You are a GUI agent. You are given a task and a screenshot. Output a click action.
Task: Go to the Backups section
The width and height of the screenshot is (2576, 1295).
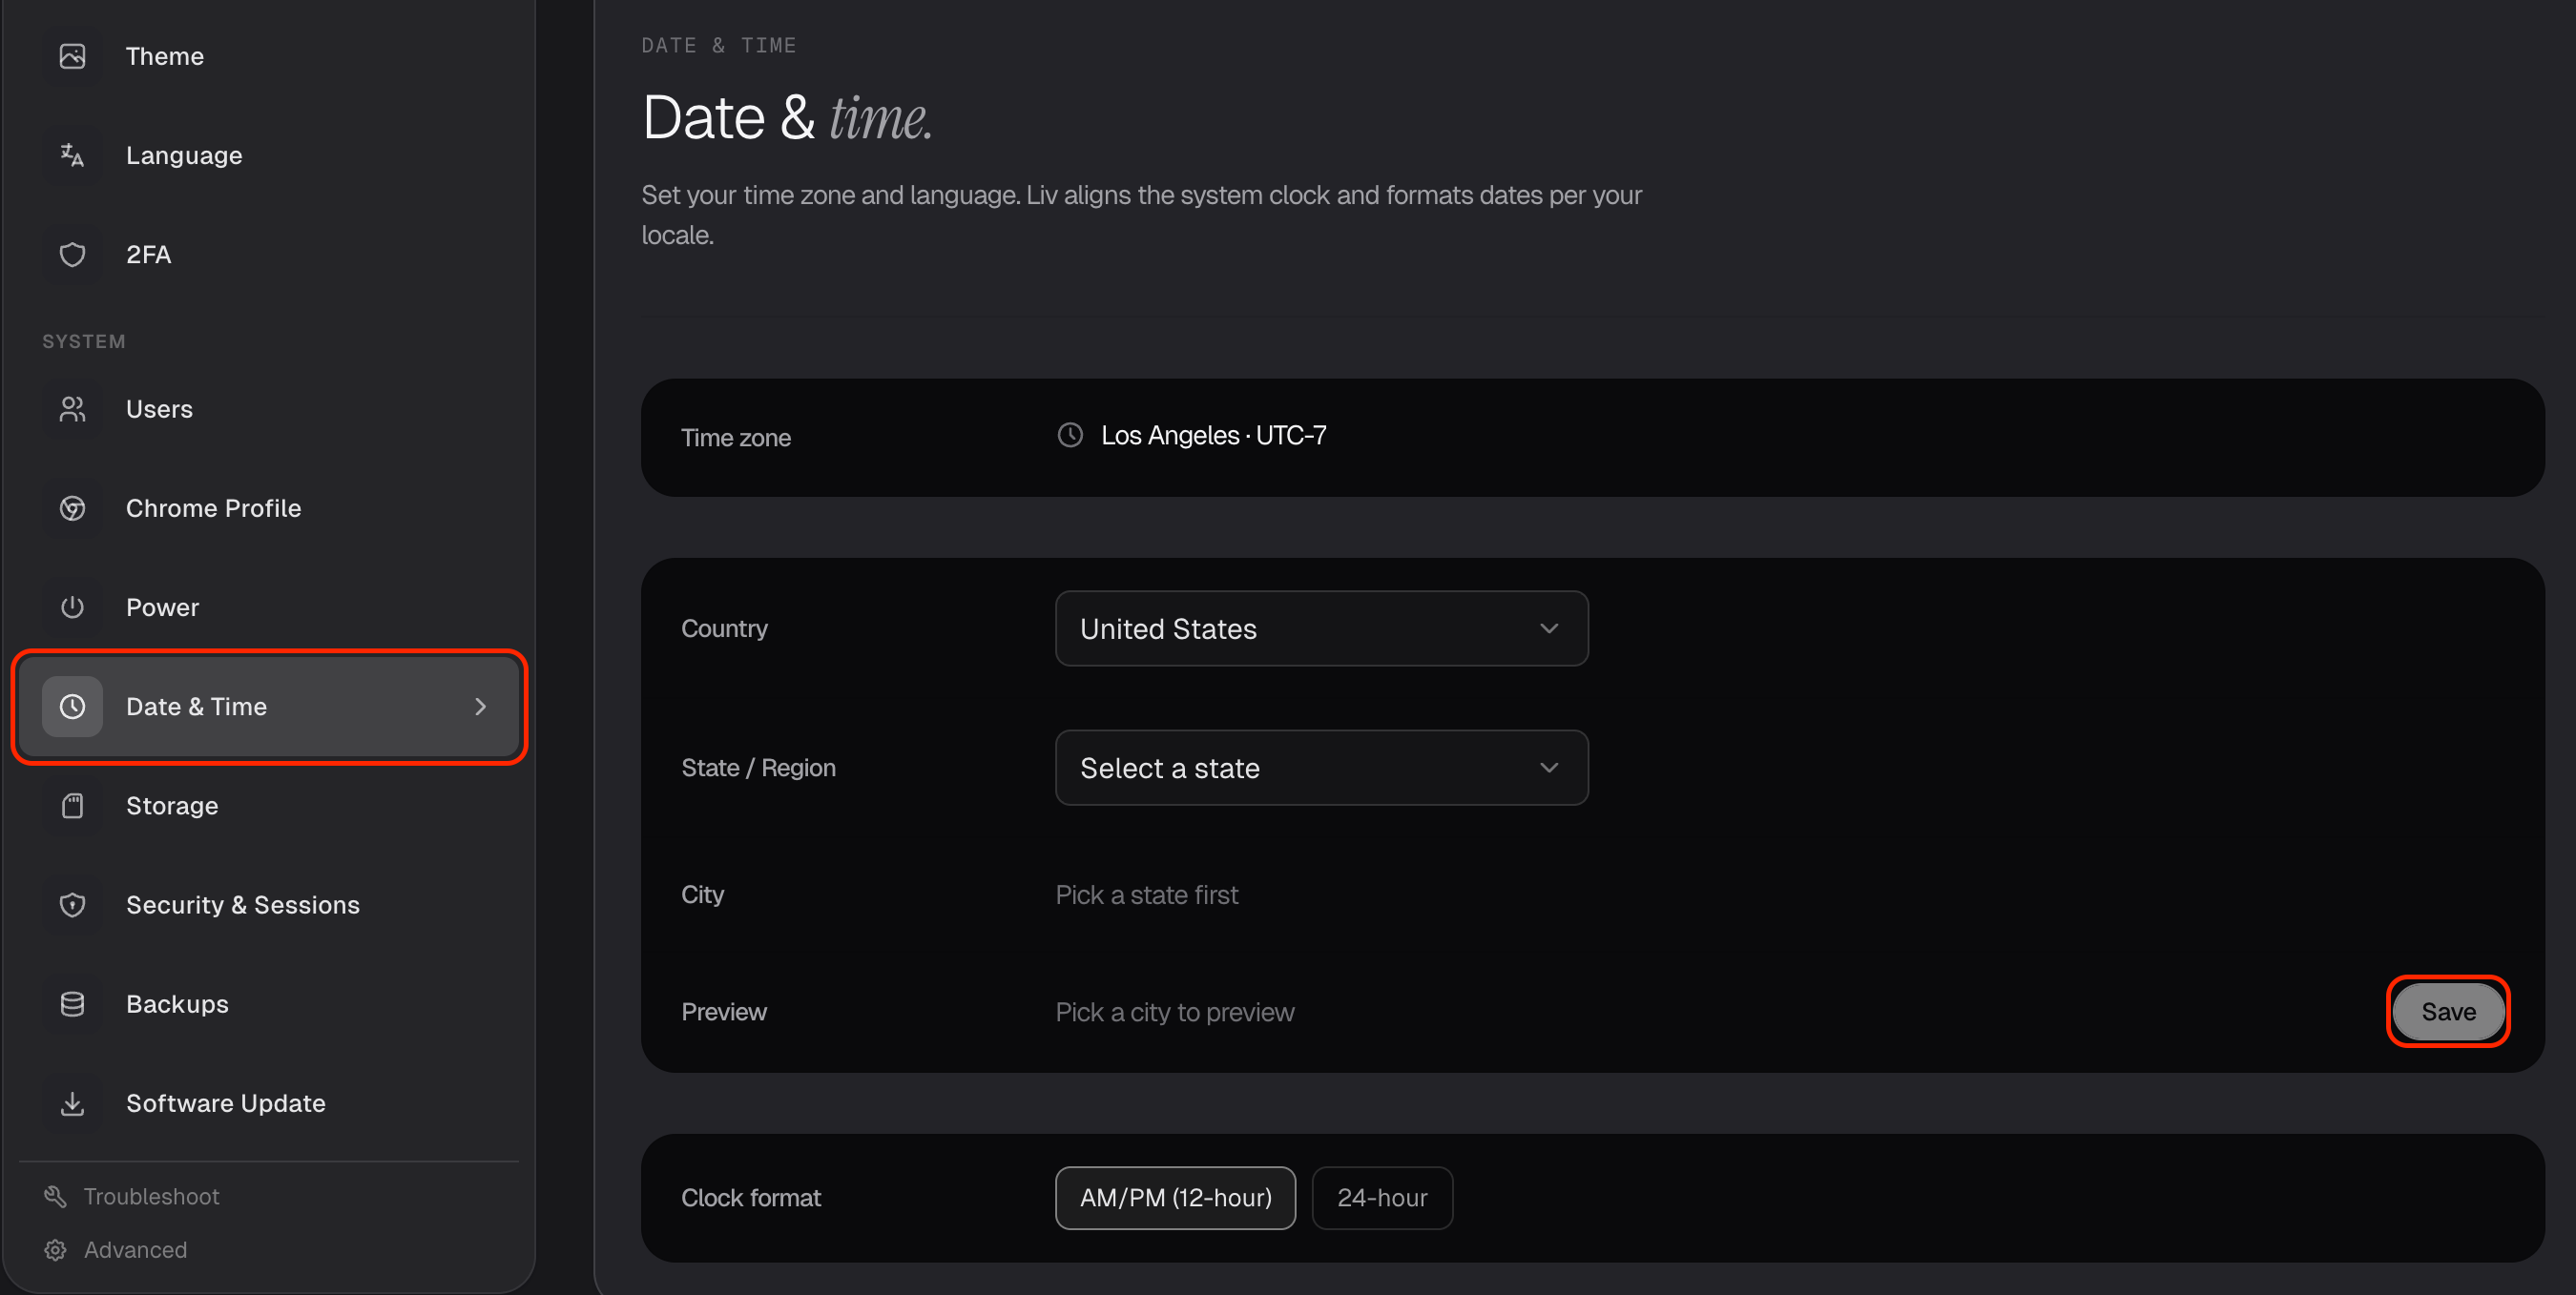(x=268, y=1003)
